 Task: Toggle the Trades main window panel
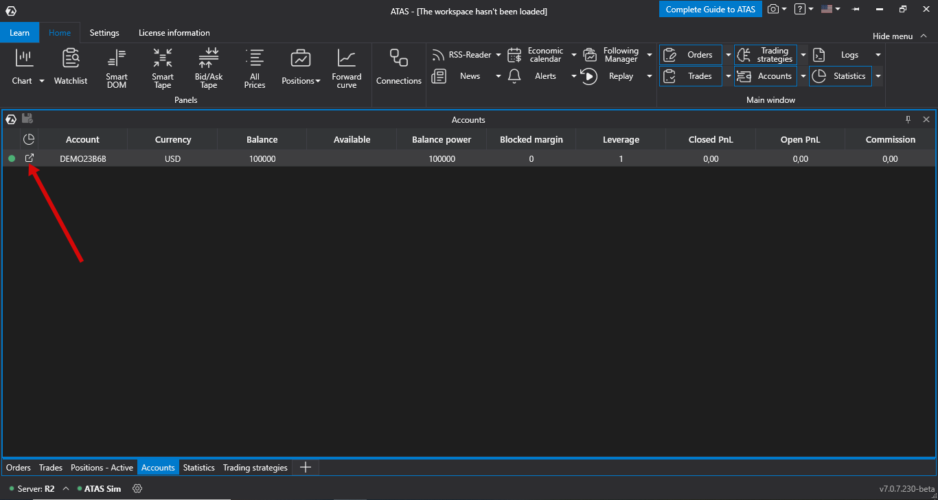coord(691,76)
